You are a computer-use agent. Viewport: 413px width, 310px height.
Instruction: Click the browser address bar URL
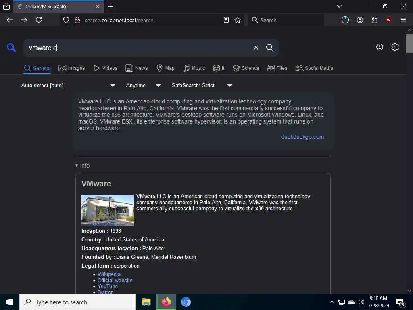tap(119, 20)
